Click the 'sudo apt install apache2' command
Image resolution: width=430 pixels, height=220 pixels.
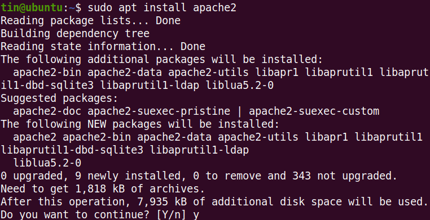162,8
